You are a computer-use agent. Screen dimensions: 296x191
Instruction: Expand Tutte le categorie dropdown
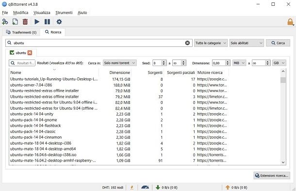coord(211,43)
